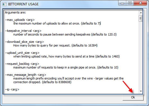Click the BITTORRENT USAGE title bar text
149x106 pixels.
23,4
